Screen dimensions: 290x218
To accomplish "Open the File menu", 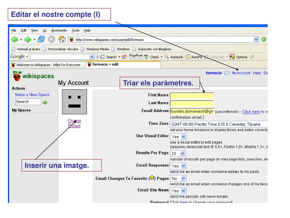I will (x=14, y=30).
